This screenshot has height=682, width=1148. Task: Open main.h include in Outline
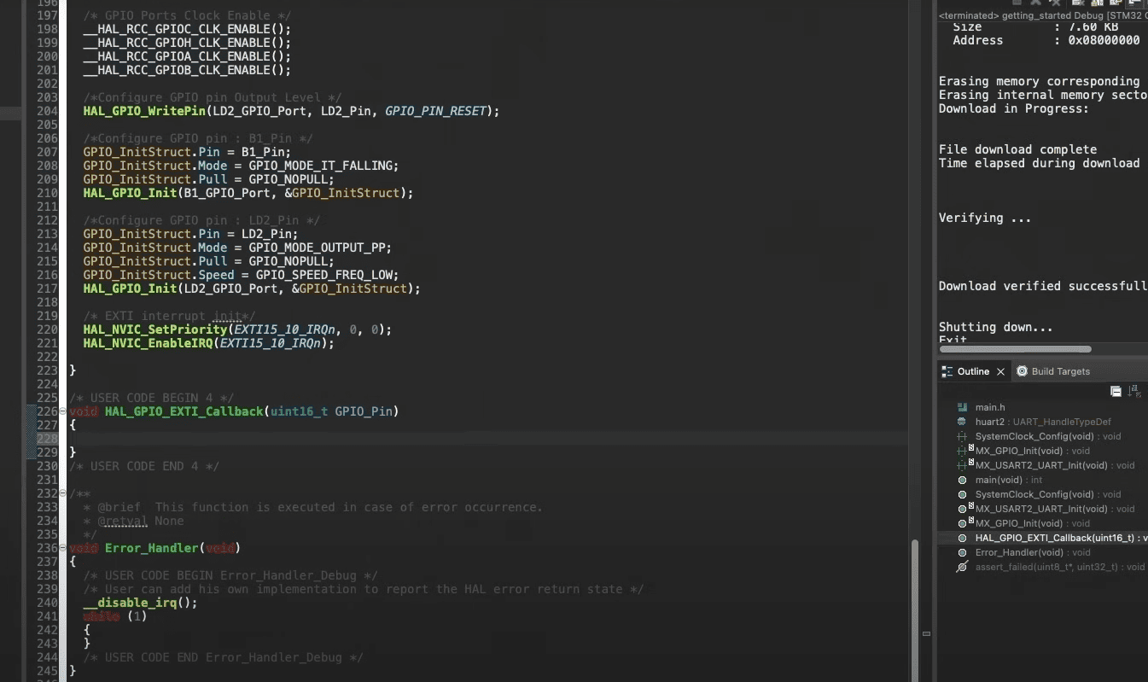coord(990,407)
